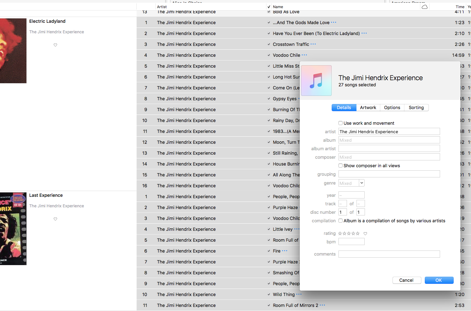Image resolution: width=471 pixels, height=311 pixels.
Task: Tick Album is a compilation checkbox
Action: (341, 221)
